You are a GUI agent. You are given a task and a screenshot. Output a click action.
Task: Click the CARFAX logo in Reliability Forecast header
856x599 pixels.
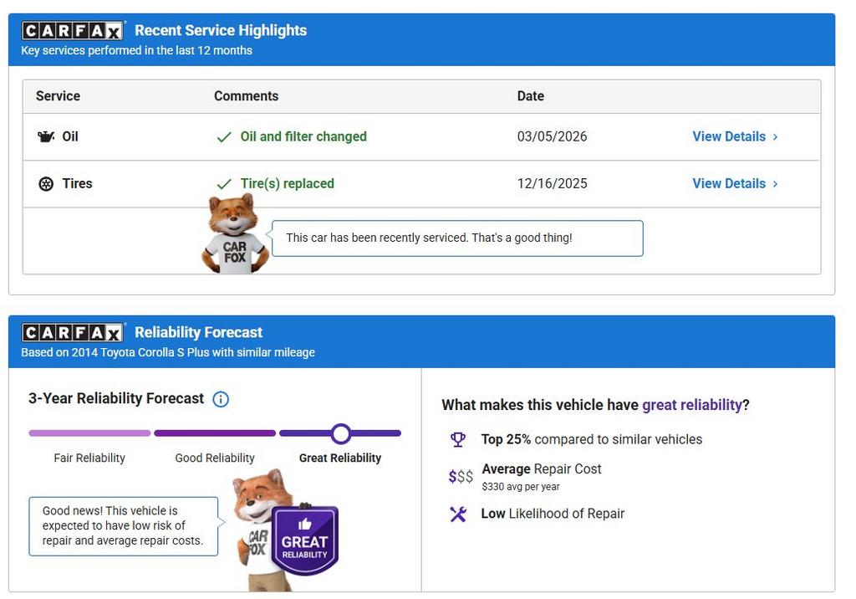pyautogui.click(x=73, y=333)
